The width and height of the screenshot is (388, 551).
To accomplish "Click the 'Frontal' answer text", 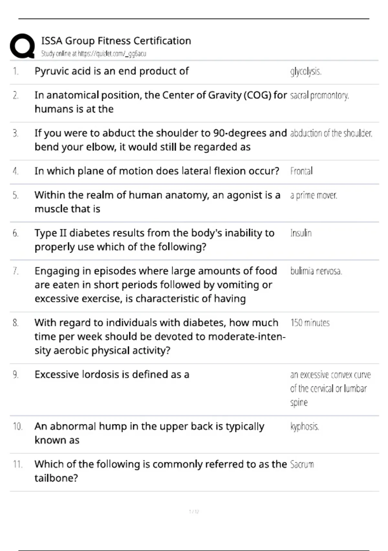I will [x=301, y=171].
